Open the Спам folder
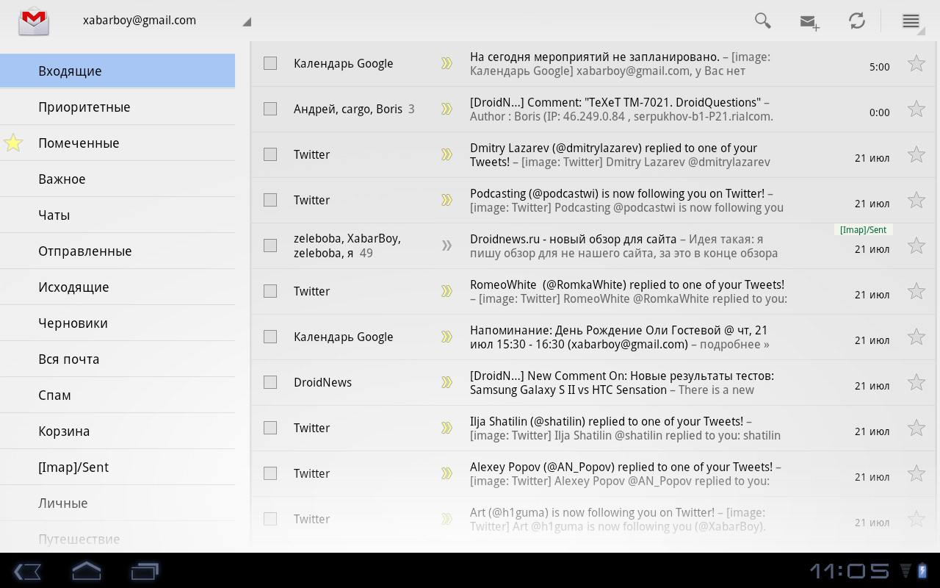The width and height of the screenshot is (940, 588). (117, 395)
